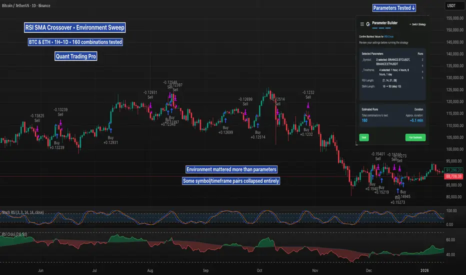
Task: Click the 2026 label on the time axis
Action: pyautogui.click(x=424, y=270)
